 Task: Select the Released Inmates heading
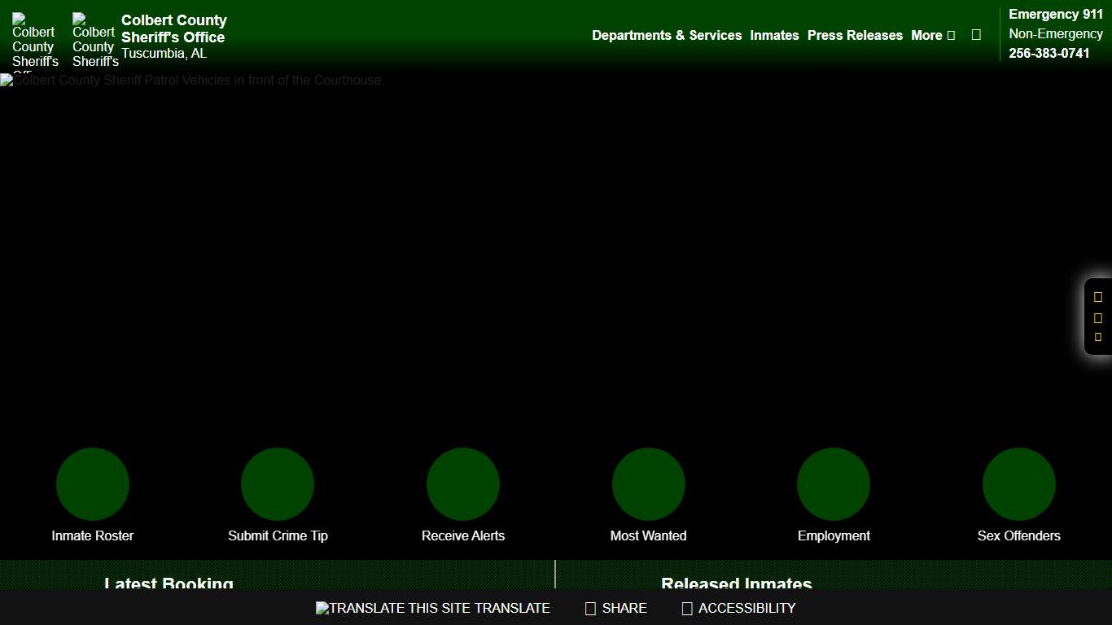pos(736,583)
